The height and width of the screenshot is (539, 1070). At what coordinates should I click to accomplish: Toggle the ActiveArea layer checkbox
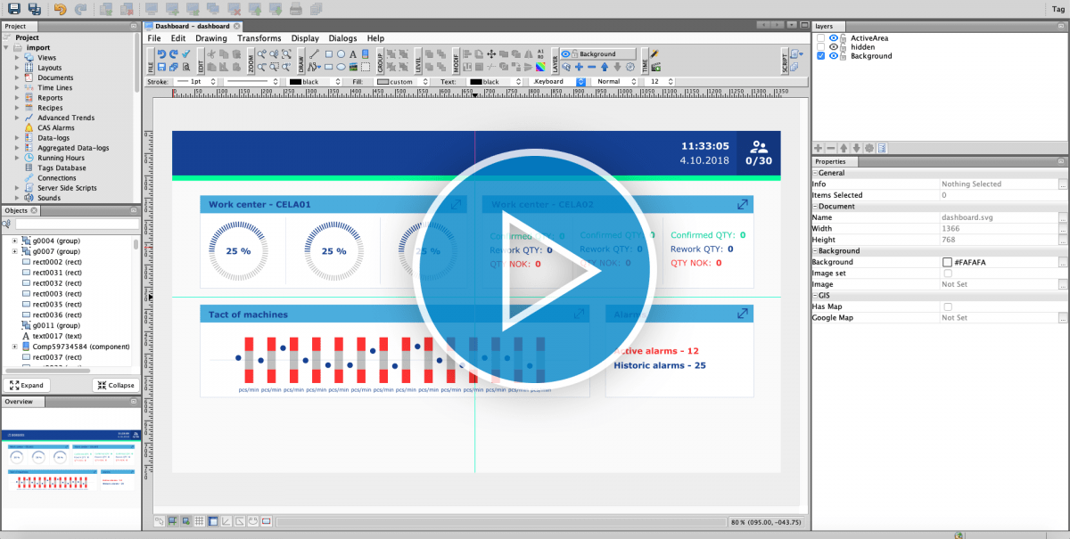pos(820,38)
